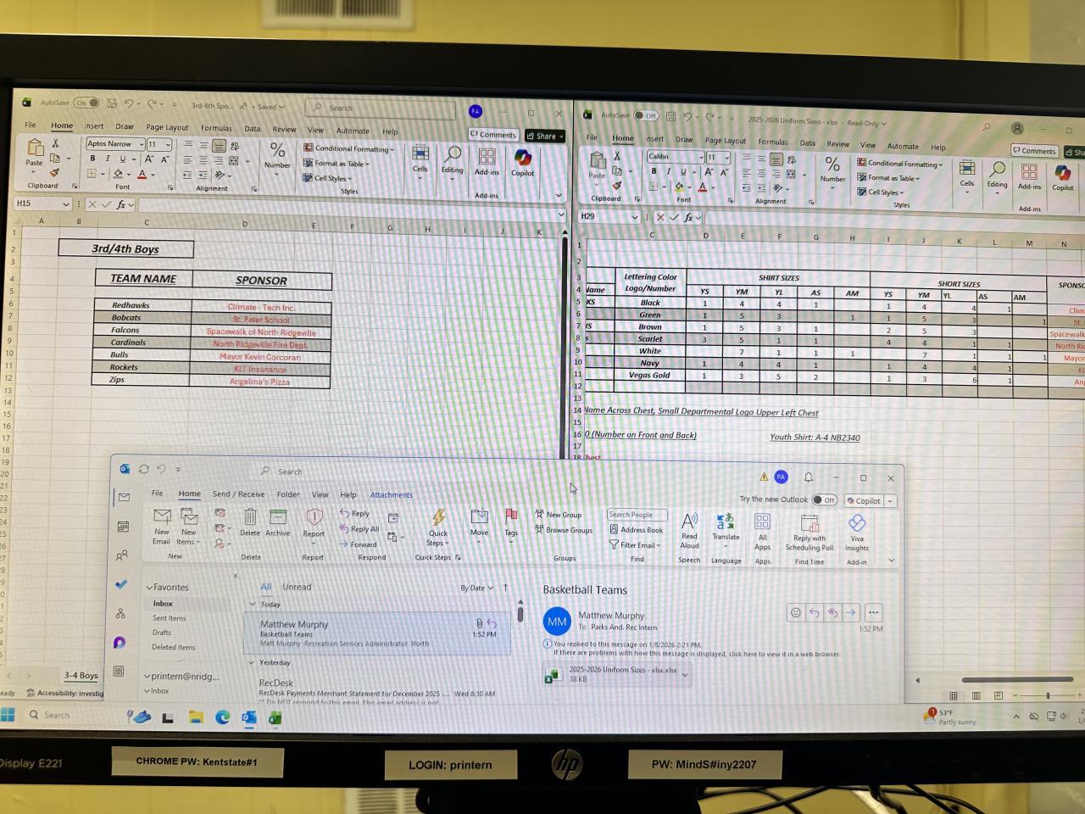This screenshot has height=814, width=1085.
Task: Click Undo in the 3rd-6th workbook title bar
Action: tap(129, 103)
